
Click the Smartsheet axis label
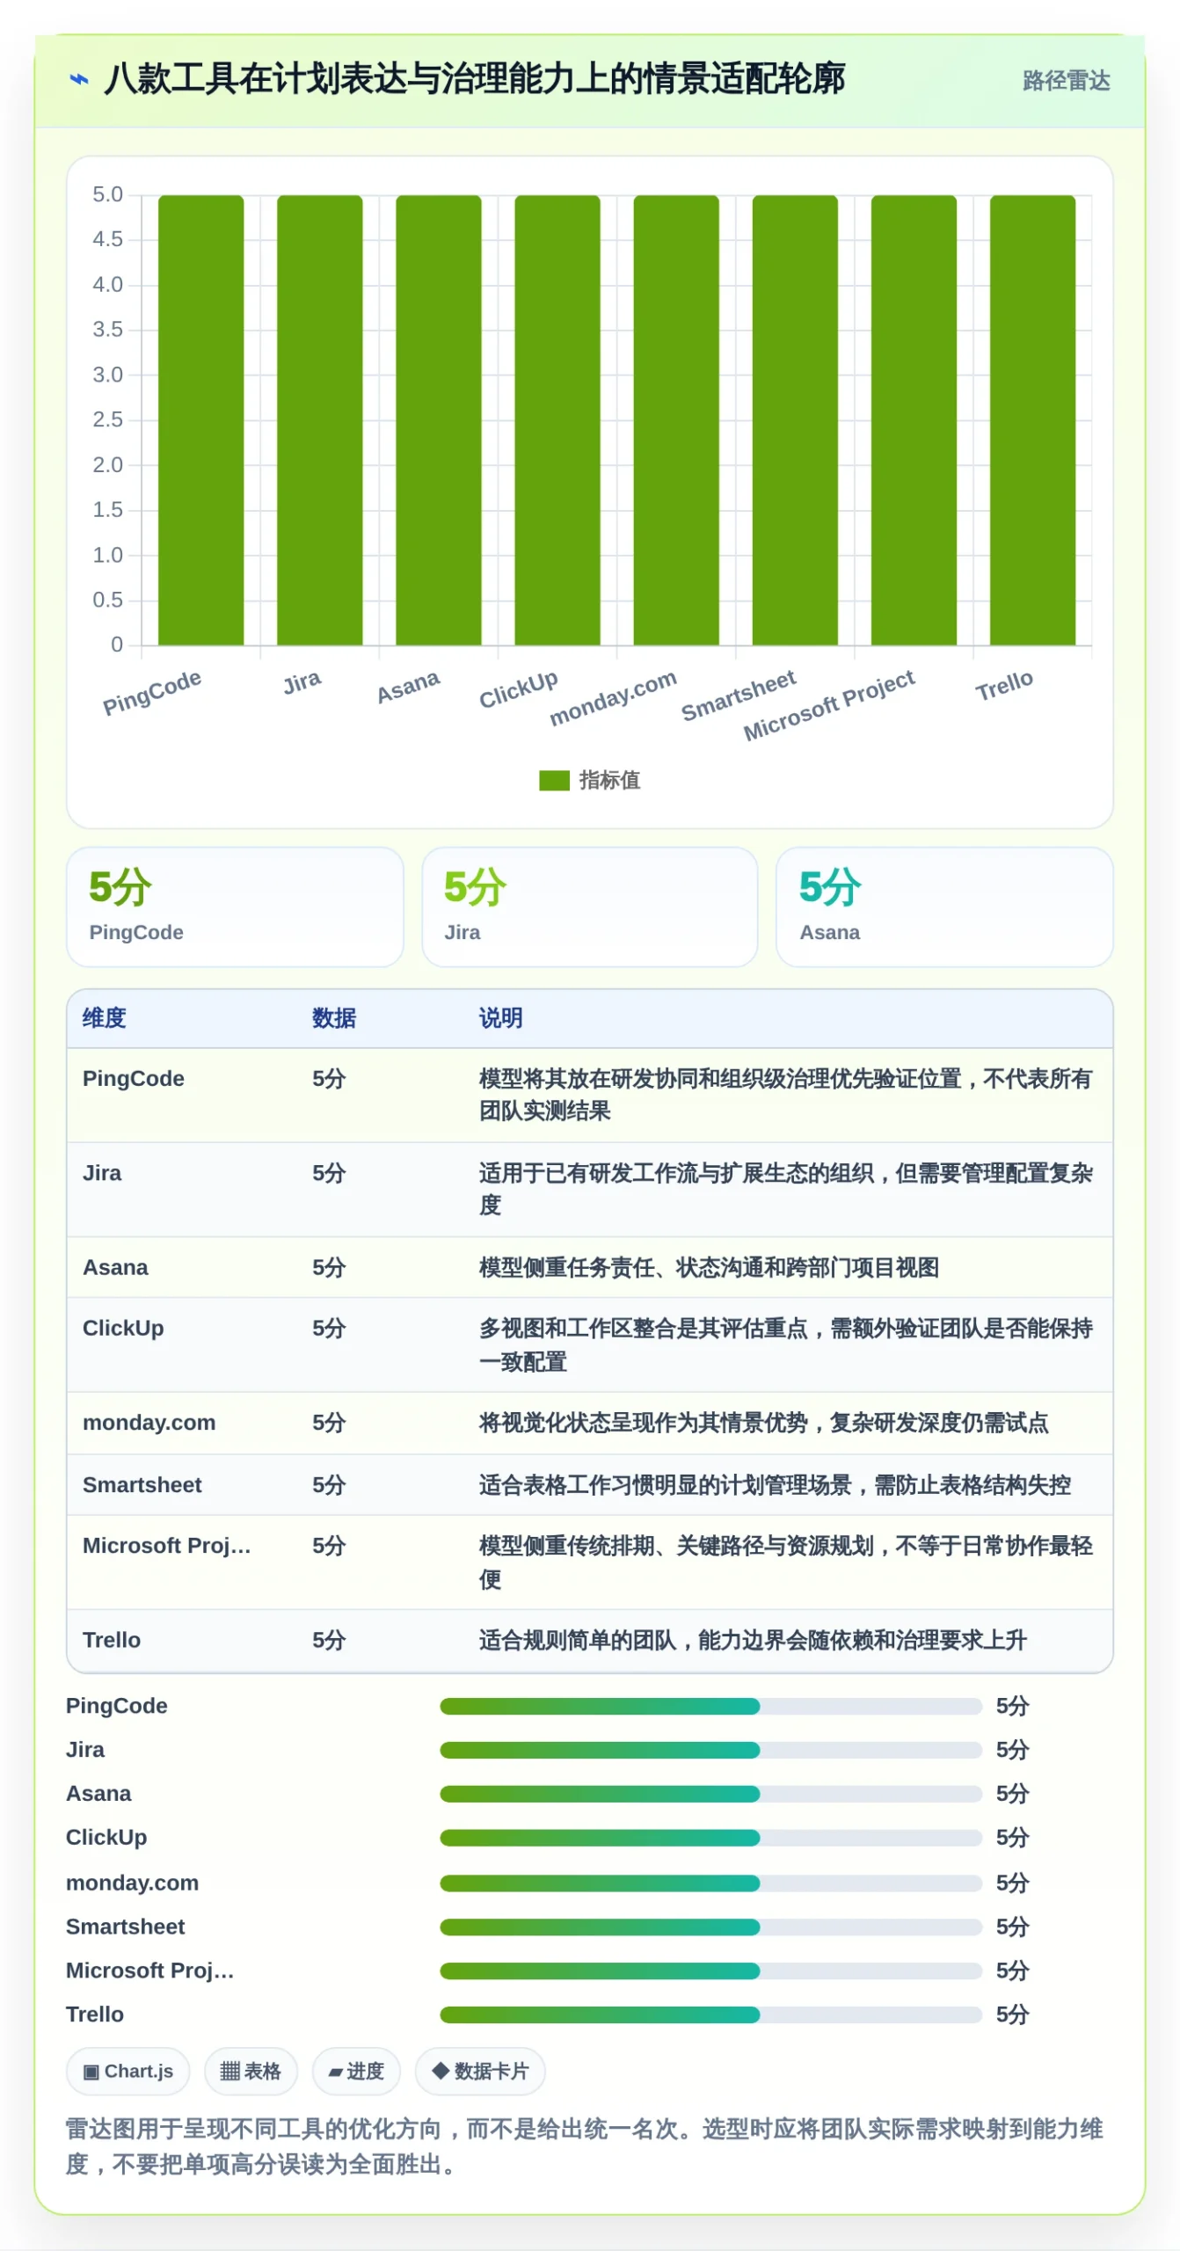739,696
